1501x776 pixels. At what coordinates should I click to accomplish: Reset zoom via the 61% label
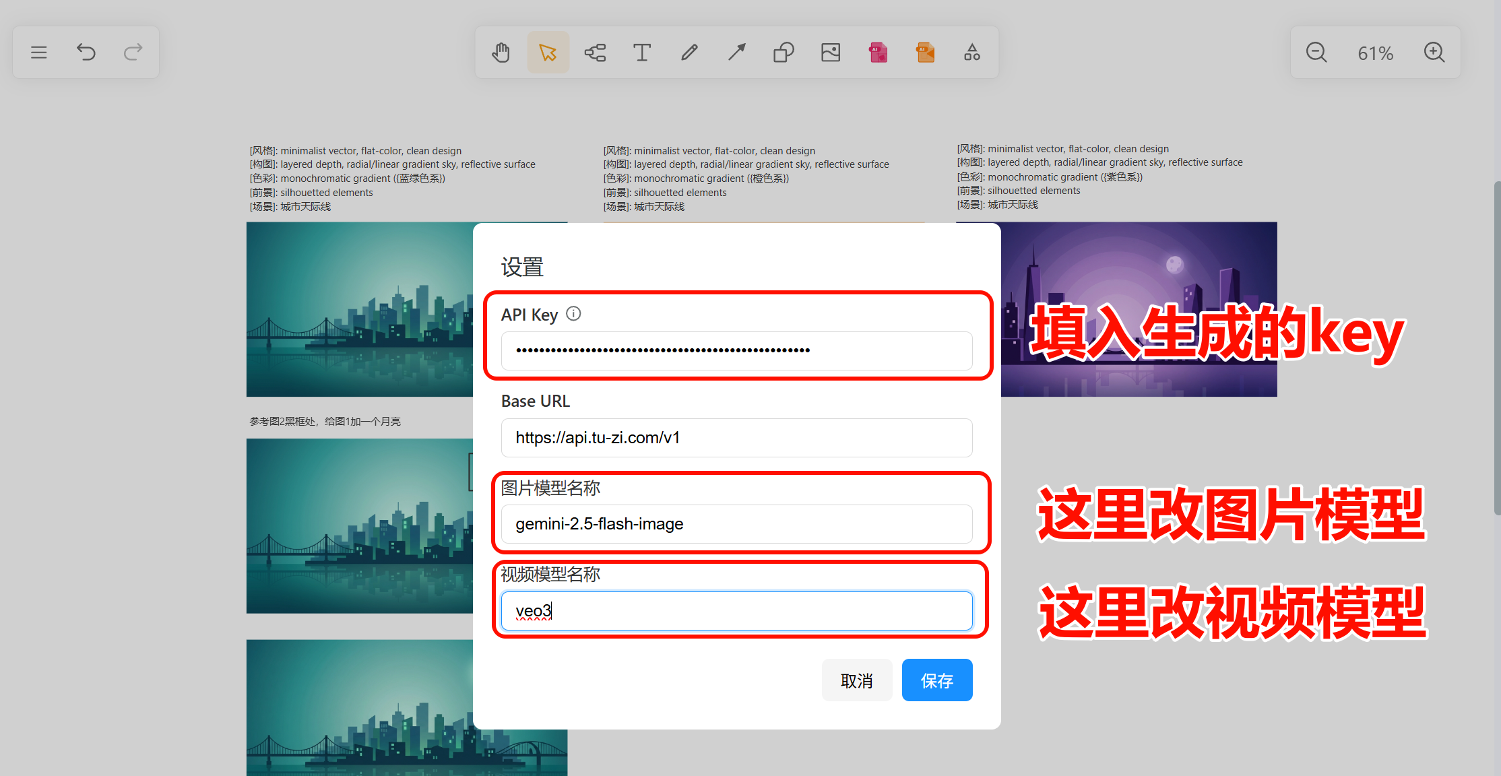coord(1375,53)
